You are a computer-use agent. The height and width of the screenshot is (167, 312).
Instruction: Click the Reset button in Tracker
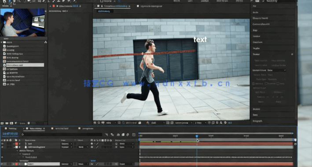pyautogui.click(x=261, y=102)
